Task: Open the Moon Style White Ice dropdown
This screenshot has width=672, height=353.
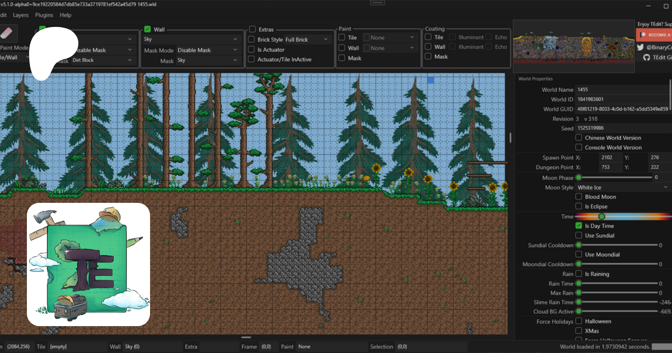Action: [622, 188]
